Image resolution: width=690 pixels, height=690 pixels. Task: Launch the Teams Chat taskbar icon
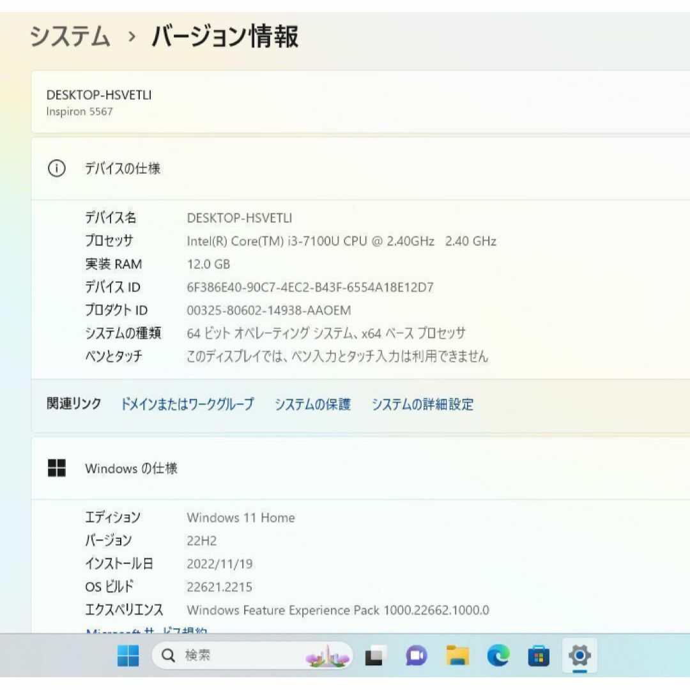coord(417,656)
